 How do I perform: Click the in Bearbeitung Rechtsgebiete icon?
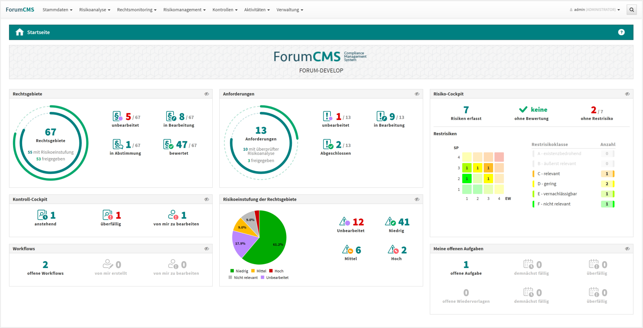[x=171, y=116]
